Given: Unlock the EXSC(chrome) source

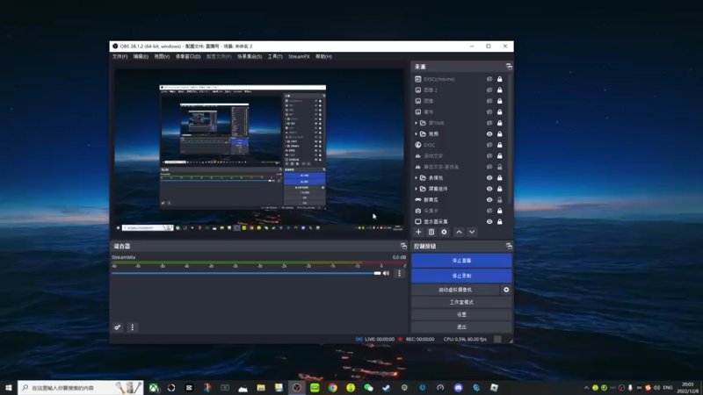Looking at the screenshot, I should tap(499, 79).
